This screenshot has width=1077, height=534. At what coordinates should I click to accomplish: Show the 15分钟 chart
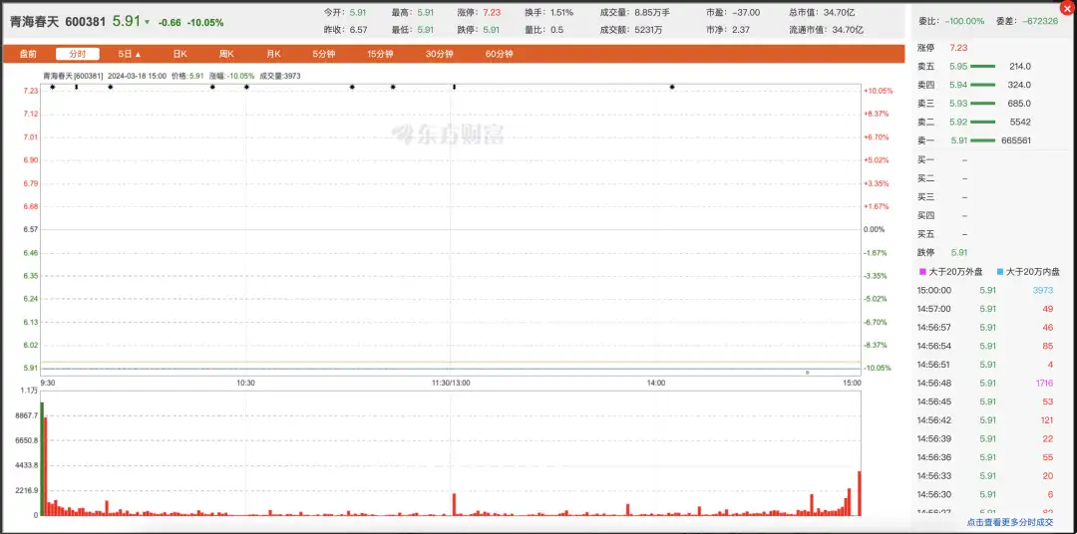(381, 54)
